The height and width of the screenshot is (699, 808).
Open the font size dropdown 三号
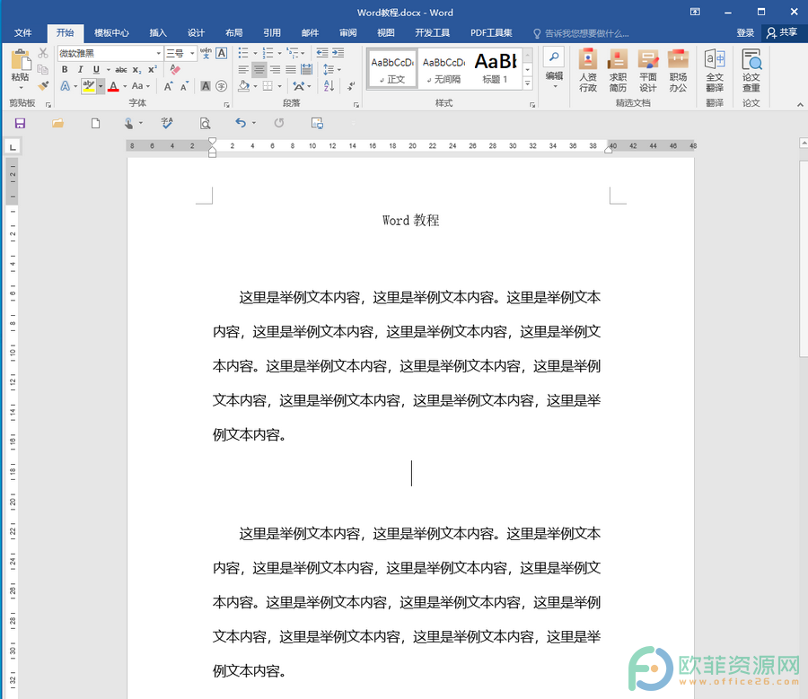(x=192, y=53)
